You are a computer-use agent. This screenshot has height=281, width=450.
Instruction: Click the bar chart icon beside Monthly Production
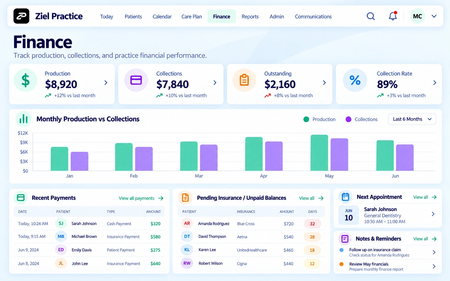point(24,119)
